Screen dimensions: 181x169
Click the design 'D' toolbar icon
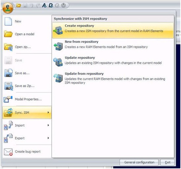click(x=51, y=5)
